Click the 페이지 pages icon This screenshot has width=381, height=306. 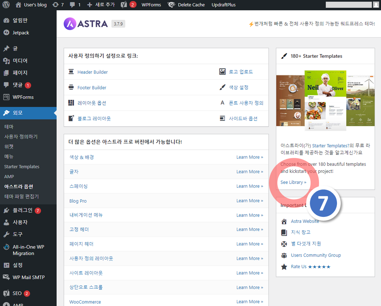[6, 73]
